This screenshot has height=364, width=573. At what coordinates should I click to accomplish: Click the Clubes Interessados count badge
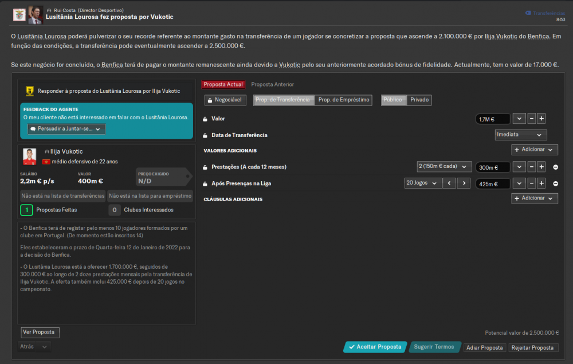coord(115,210)
